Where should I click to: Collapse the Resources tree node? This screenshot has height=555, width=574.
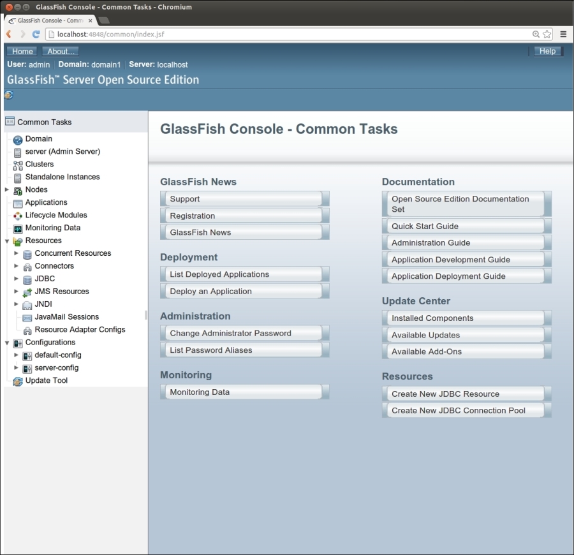(7, 241)
